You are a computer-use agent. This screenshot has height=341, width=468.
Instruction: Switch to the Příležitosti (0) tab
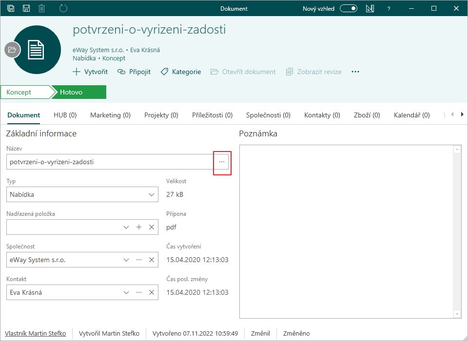[x=212, y=115]
